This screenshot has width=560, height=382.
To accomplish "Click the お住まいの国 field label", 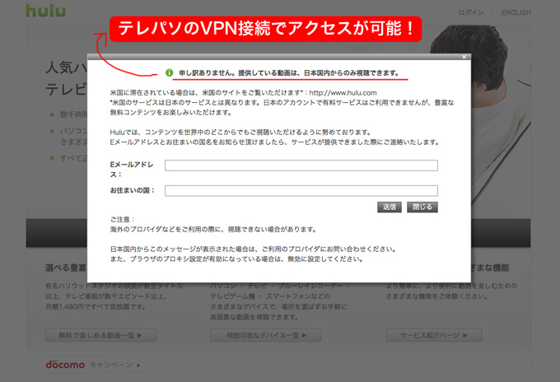I will [133, 191].
